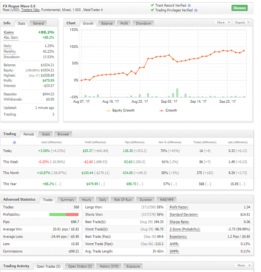Select the Summary tab in Advanced Statistics
Image resolution: width=261 pixels, height=272 pixels.
[67, 200]
